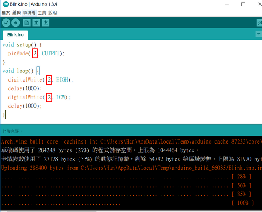
Task: Click the '上傳完畢' status message
Action: [12, 131]
